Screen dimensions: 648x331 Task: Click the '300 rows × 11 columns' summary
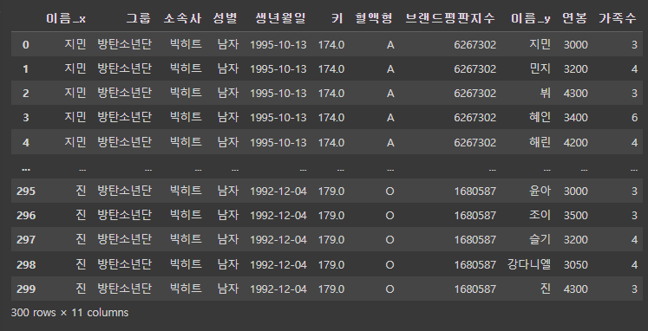69,313
